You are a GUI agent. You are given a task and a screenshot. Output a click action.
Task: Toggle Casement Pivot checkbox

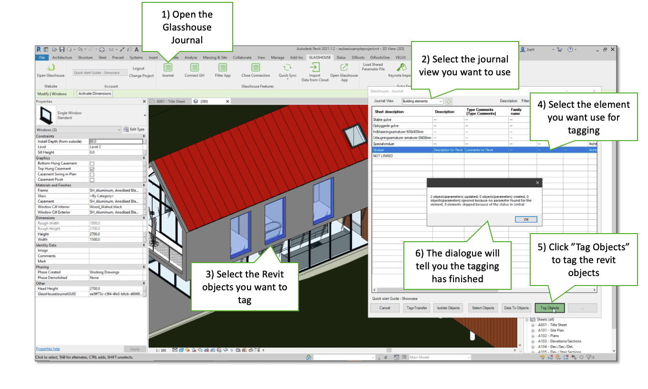click(92, 180)
